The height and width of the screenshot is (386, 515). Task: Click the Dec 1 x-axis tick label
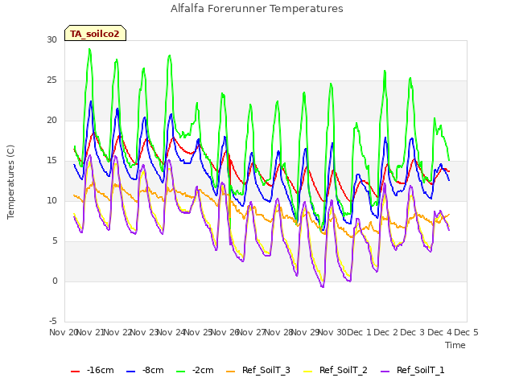[x=359, y=332]
